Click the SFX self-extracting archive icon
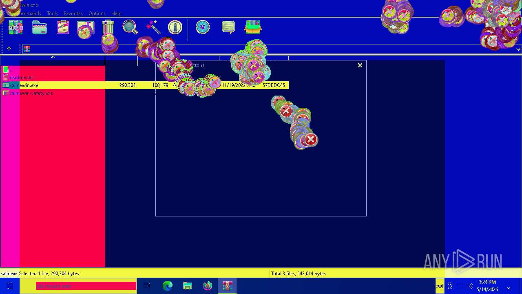The height and width of the screenshot is (294, 522). tap(253, 27)
